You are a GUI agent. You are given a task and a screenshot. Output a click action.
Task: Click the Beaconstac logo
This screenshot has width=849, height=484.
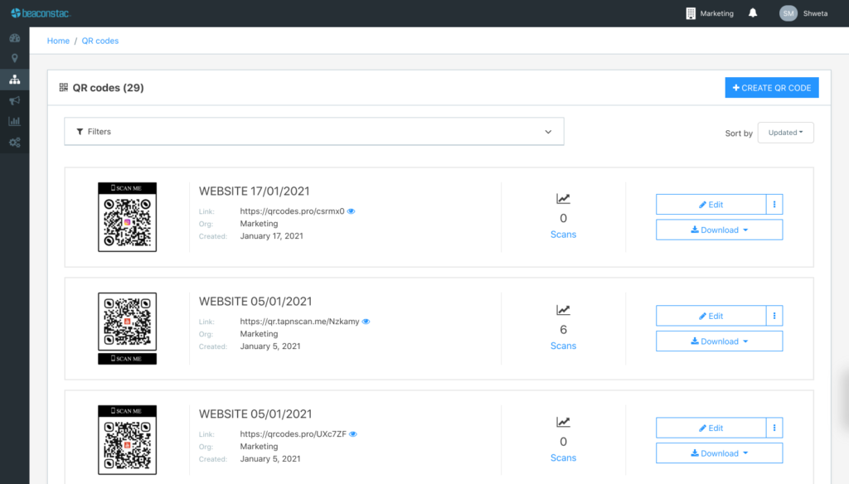[x=40, y=12]
